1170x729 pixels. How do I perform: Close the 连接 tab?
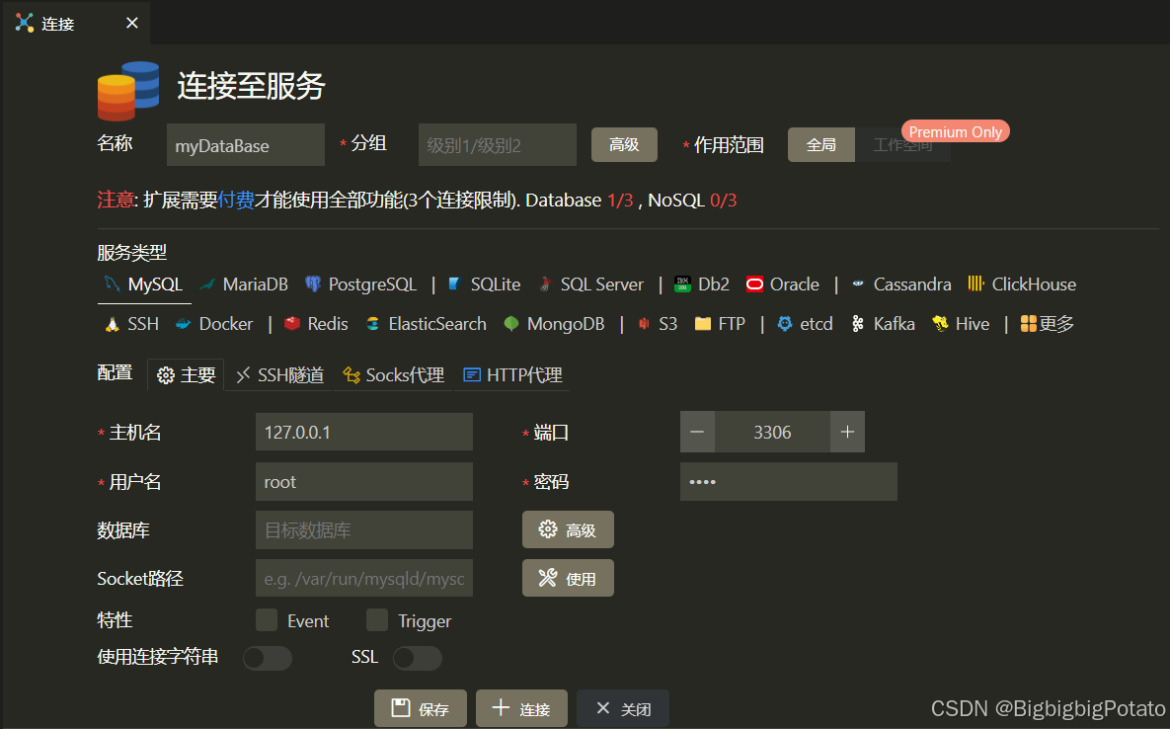pyautogui.click(x=132, y=23)
